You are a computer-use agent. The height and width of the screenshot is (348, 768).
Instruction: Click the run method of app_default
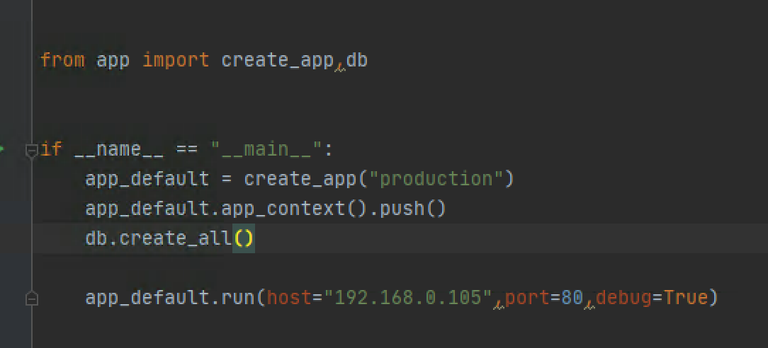[x=238, y=298]
